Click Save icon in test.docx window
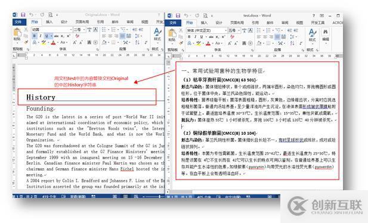 click(178, 16)
